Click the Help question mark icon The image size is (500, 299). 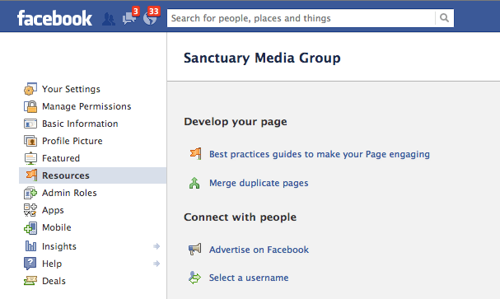point(30,264)
